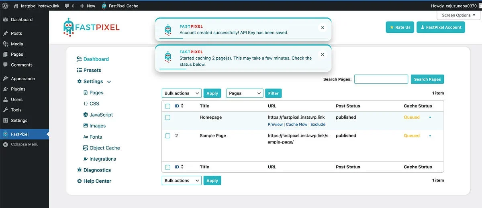Viewport: 482px width, 208px height.
Task: Close the account created notification
Action: 323,28
